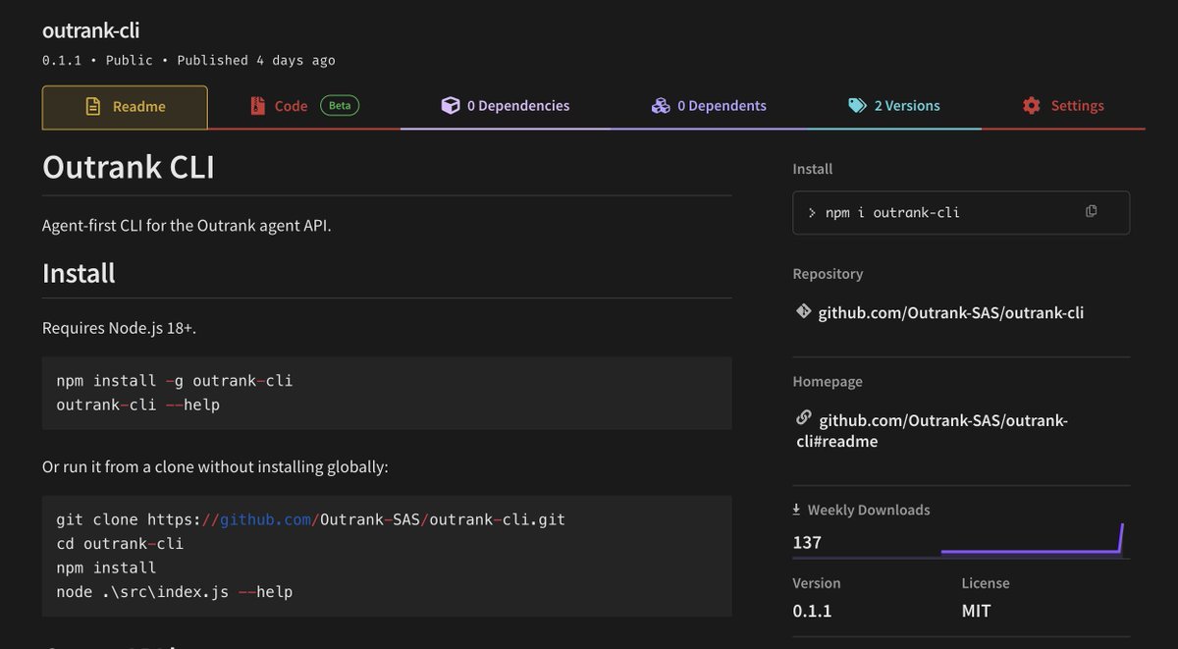Click the Versions tags icon
Image resolution: width=1178 pixels, height=649 pixels.
857,106
